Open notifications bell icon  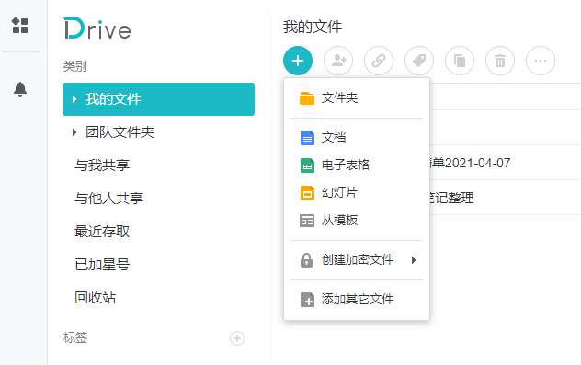[x=20, y=89]
